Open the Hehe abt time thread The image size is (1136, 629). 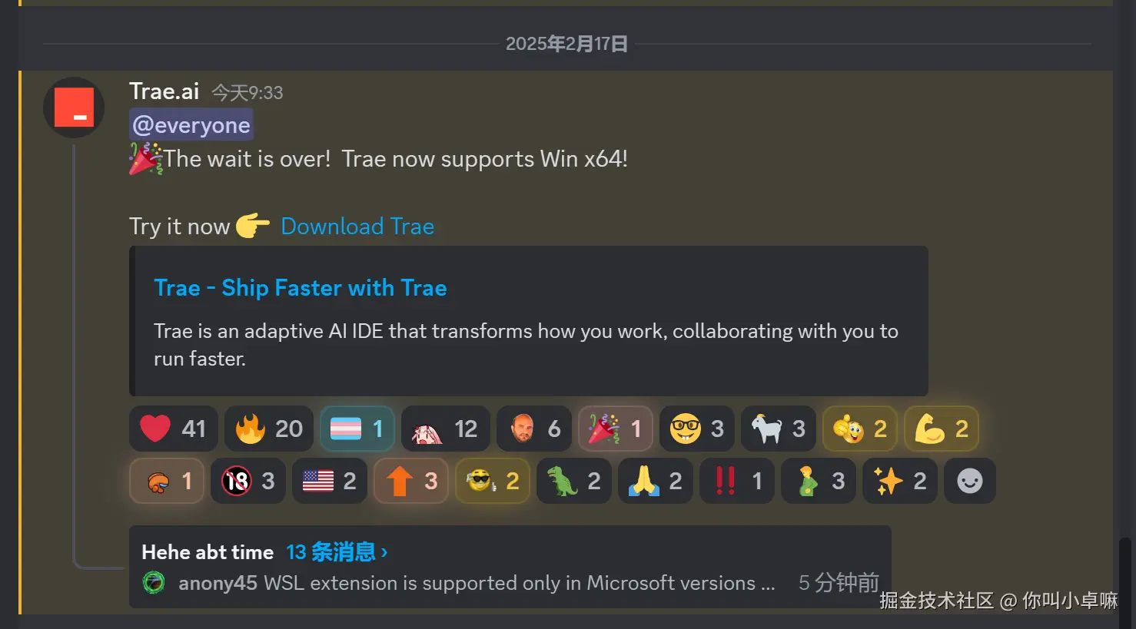[208, 552]
